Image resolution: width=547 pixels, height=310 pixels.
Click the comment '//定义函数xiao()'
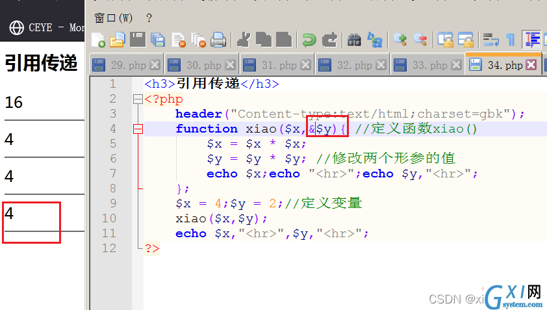pos(416,129)
